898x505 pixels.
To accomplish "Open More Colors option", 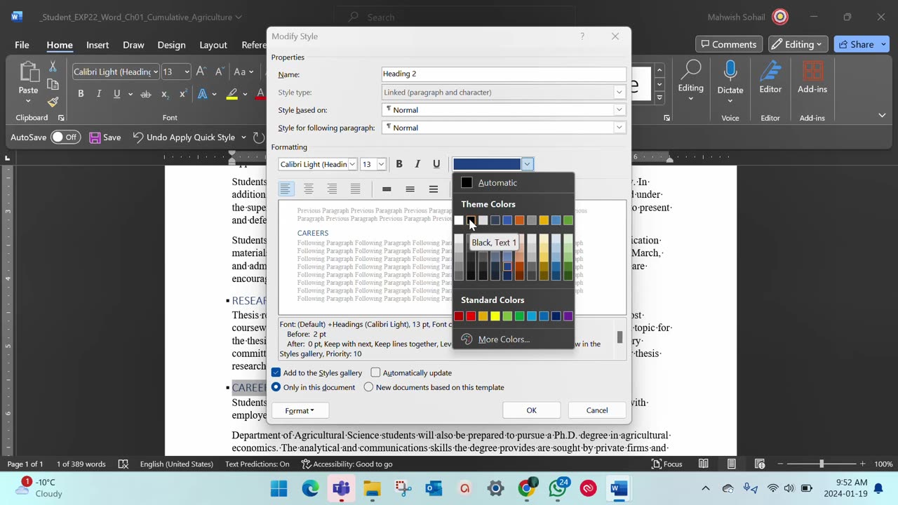I will coord(503,339).
